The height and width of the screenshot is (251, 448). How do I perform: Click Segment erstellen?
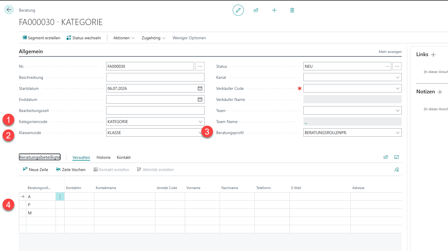pyautogui.click(x=41, y=38)
